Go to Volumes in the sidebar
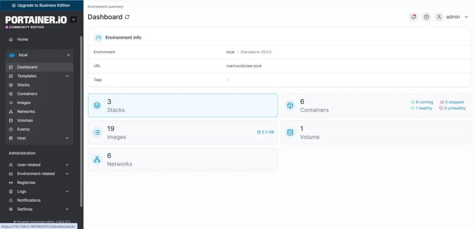Screen dimensions: 475x229 [40, 121]
